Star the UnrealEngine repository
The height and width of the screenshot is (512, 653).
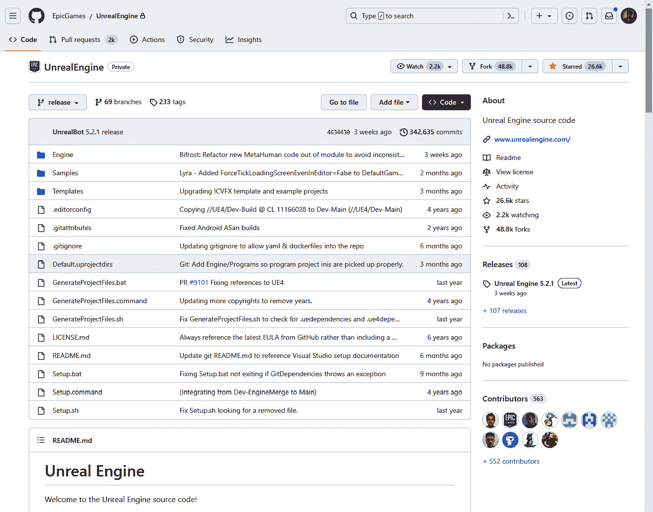click(576, 66)
